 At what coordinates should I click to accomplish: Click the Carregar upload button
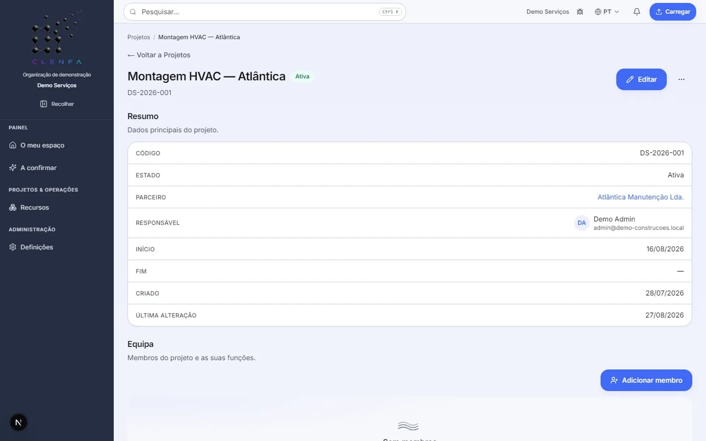[673, 12]
